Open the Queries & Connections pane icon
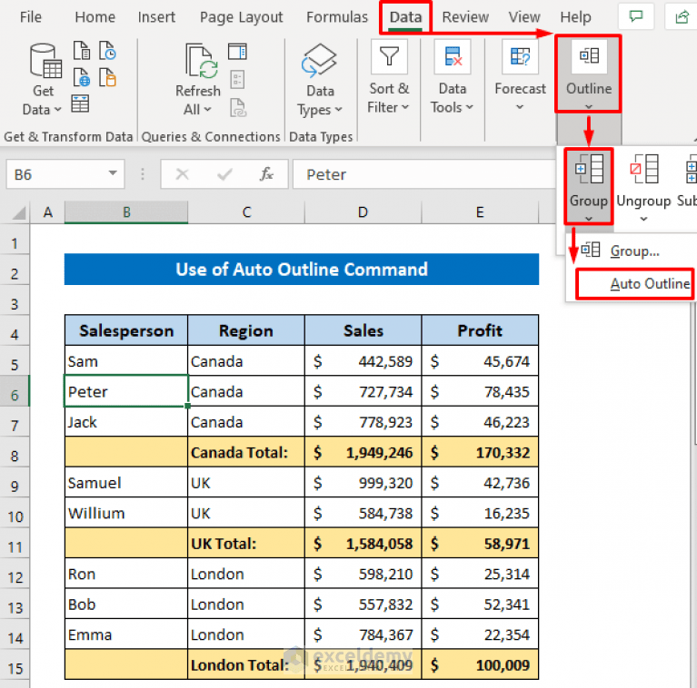 237,52
